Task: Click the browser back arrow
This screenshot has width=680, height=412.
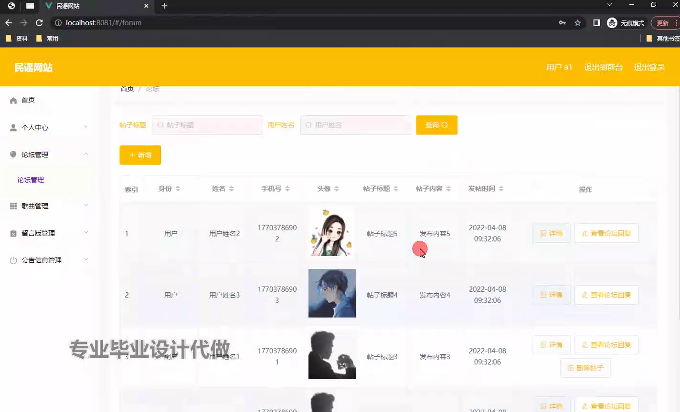Action: coord(9,22)
